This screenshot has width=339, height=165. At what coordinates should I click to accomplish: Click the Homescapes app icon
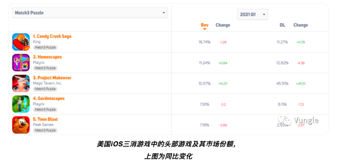pos(21,63)
